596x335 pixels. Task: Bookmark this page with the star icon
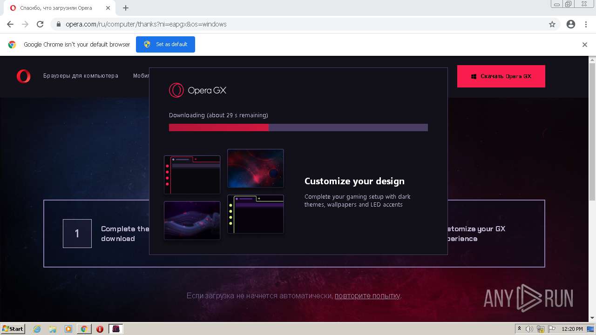[552, 24]
